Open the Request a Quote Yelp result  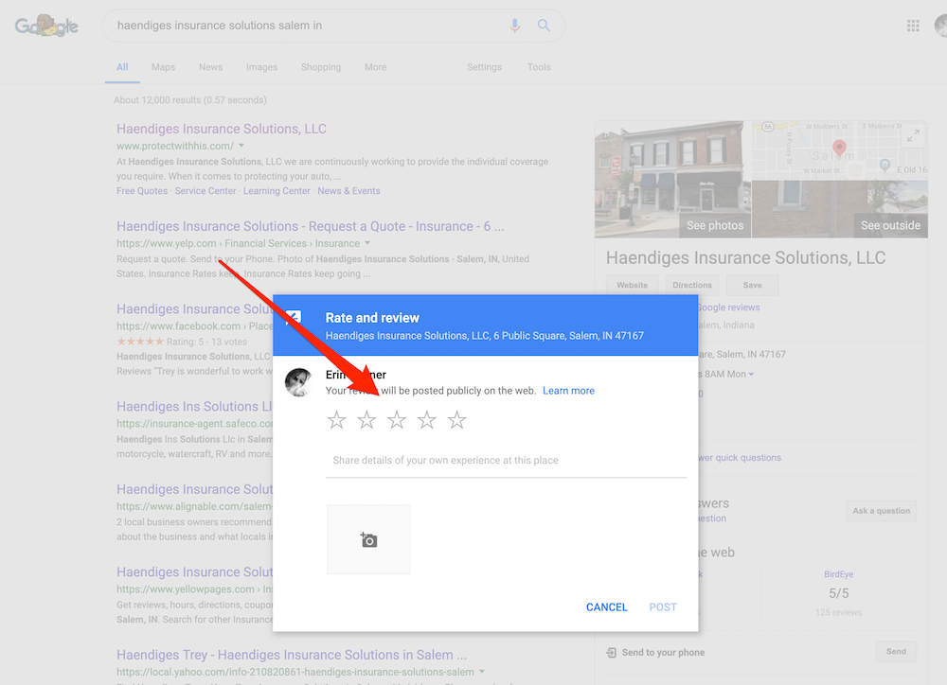tap(310, 226)
